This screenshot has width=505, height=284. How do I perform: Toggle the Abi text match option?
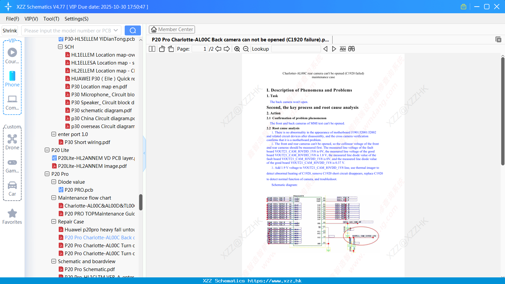pos(343,49)
